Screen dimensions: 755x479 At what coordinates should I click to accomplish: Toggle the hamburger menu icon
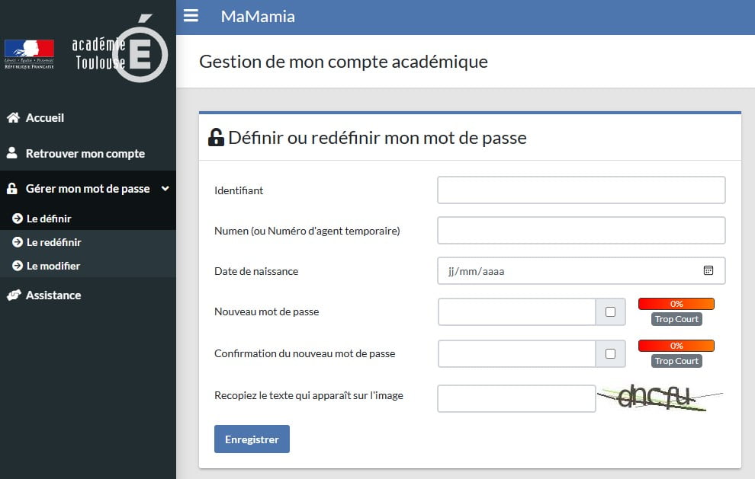pyautogui.click(x=191, y=15)
